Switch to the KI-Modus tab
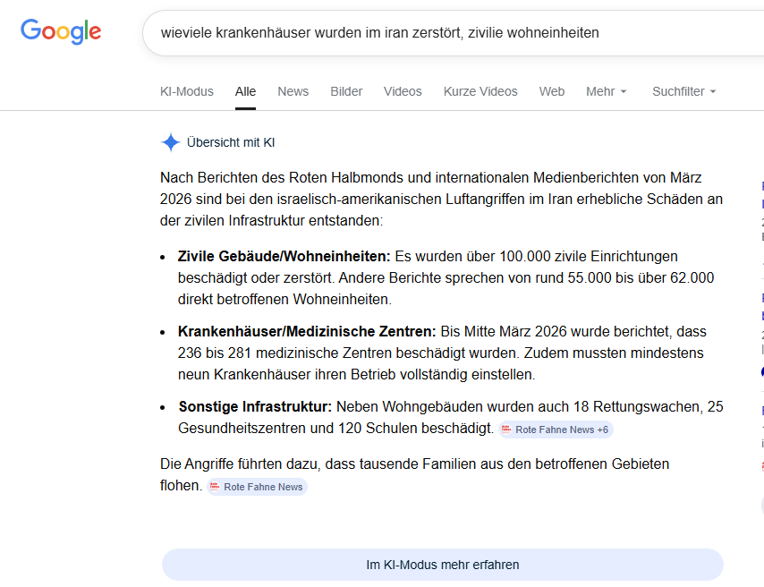Screen dimensions: 764x587 click(x=186, y=91)
